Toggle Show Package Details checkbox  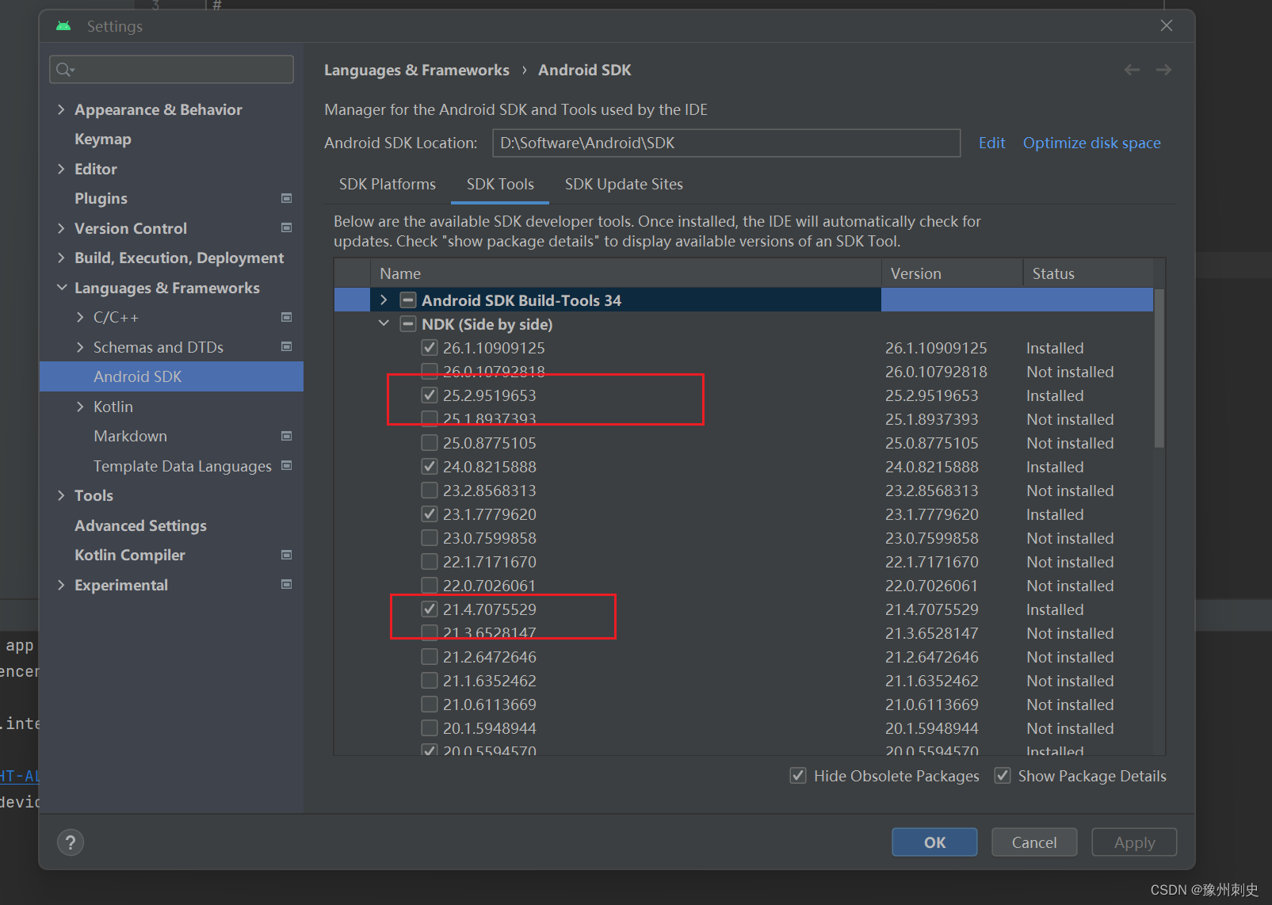(x=1003, y=775)
